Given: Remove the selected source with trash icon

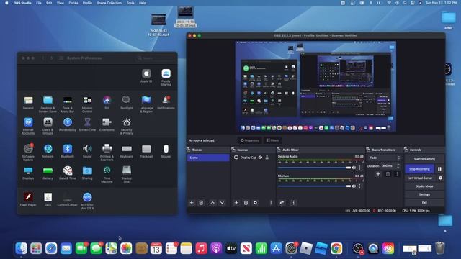Looking at the screenshot, I should pos(246,203).
